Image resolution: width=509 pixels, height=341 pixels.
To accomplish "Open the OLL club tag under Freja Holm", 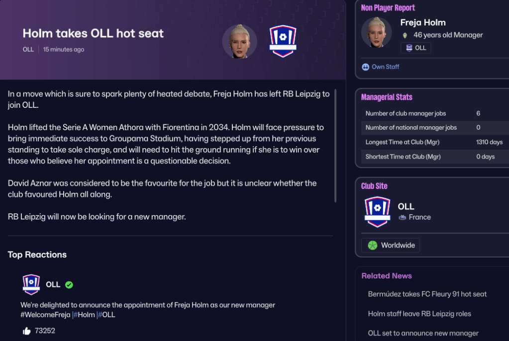I will [415, 48].
